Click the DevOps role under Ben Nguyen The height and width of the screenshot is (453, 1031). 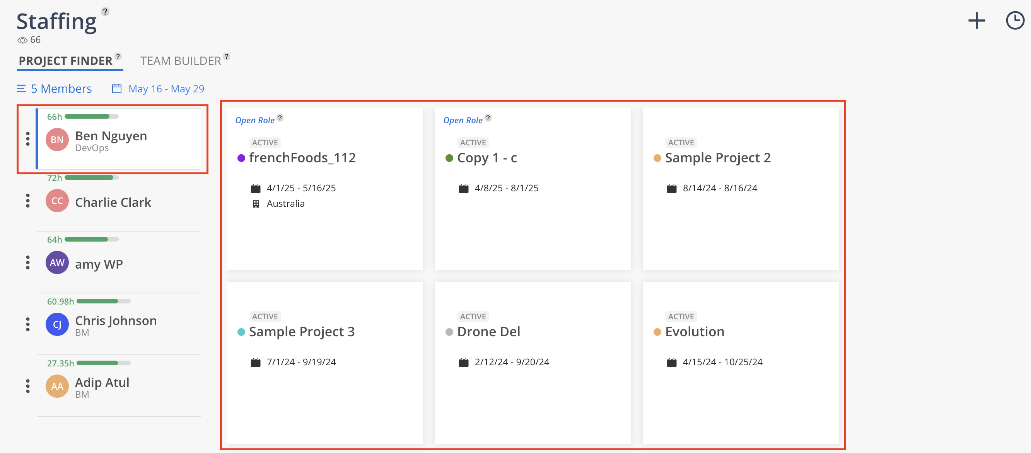tap(92, 148)
